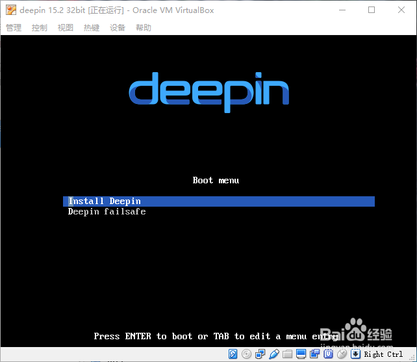The width and height of the screenshot is (417, 362).
Task: Click the mouse integration status icon
Action: click(x=342, y=354)
